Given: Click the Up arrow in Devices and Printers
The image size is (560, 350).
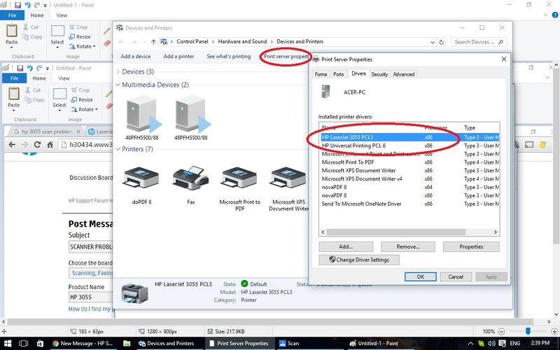Looking at the screenshot, I should [153, 42].
